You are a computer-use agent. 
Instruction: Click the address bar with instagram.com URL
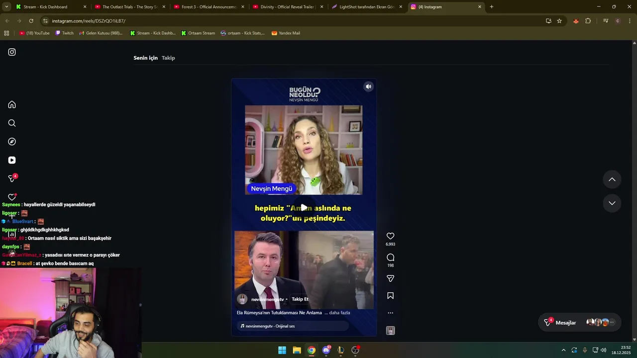coord(294,21)
